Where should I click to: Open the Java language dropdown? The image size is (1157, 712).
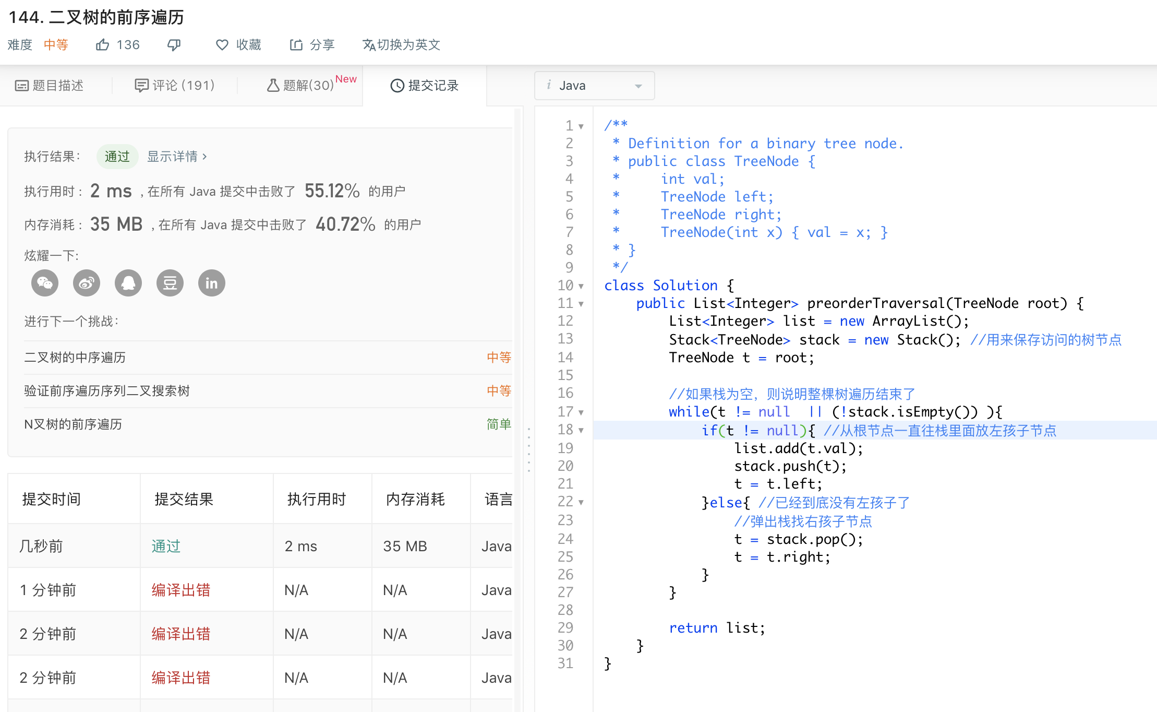click(x=595, y=86)
